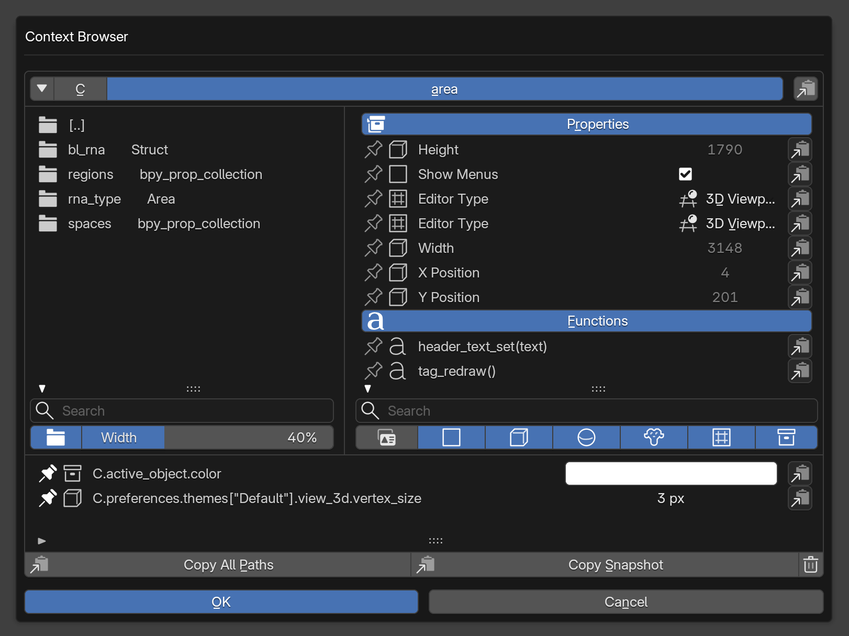Uncheck Show Menus checkbox

(x=685, y=174)
